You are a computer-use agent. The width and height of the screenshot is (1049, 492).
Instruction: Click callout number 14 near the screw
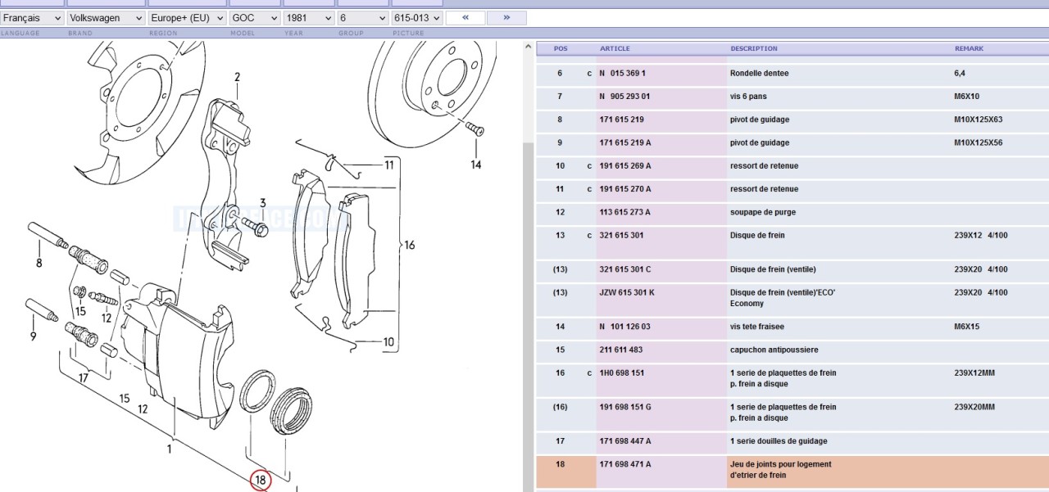pyautogui.click(x=476, y=165)
